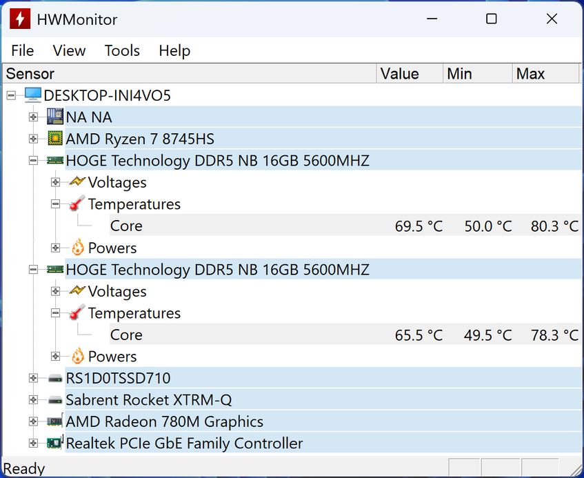
Task: Expand the Realtek PCIe GbE Family Controller node
Action: (x=33, y=443)
